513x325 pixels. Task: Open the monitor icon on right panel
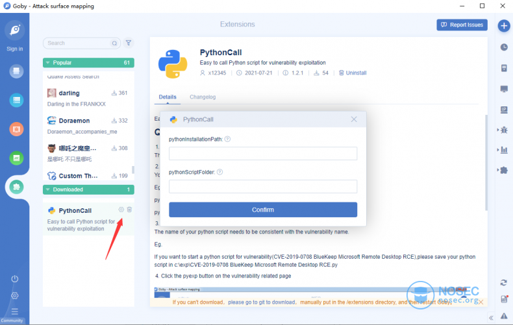click(504, 89)
